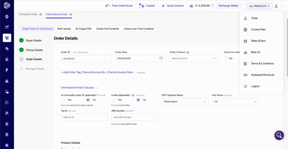
Task: Click the wallet balance refresh icon
Action: pyautogui.click(x=213, y=6)
